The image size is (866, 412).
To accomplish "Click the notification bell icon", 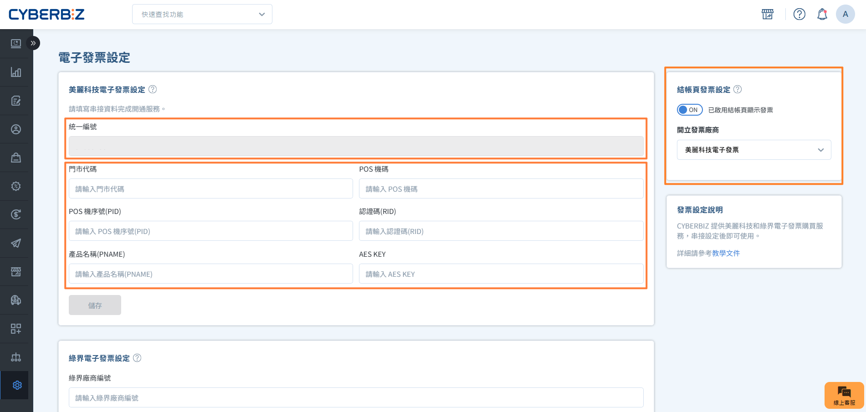I will [x=822, y=15].
